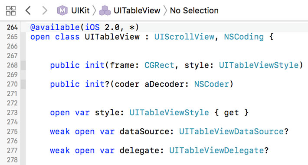Click UIScrollView in class declaration

tap(184, 37)
